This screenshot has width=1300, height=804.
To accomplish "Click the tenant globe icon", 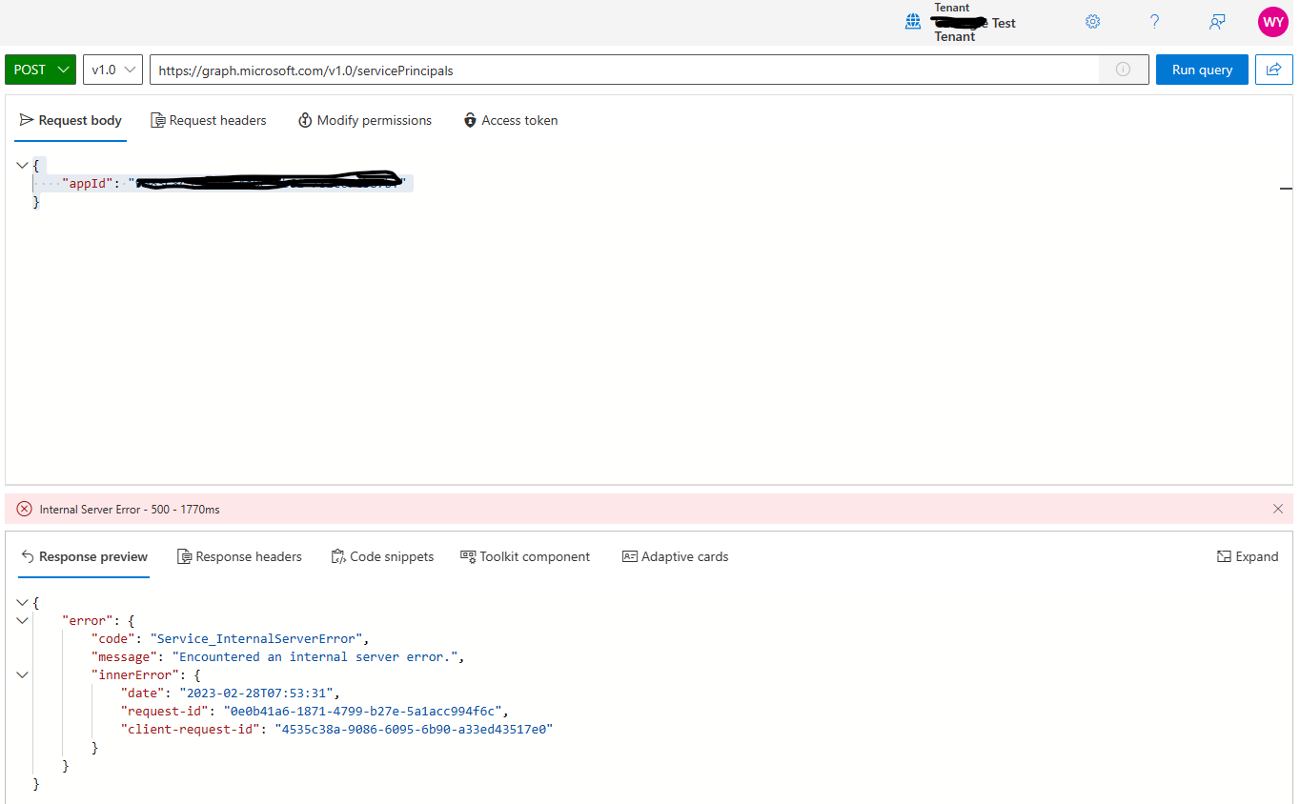I will [912, 21].
